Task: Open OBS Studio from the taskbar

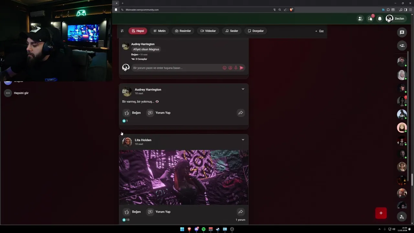Action: pos(232,229)
